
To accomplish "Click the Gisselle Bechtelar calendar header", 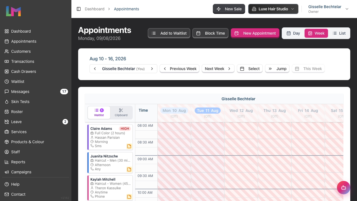I will (238, 99).
